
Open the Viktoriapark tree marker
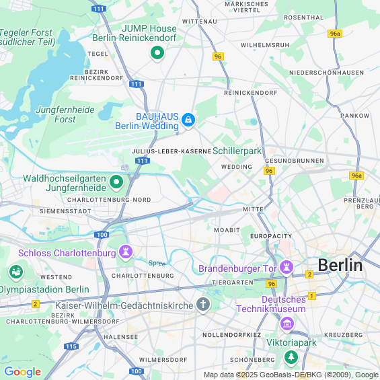tap(291, 357)
